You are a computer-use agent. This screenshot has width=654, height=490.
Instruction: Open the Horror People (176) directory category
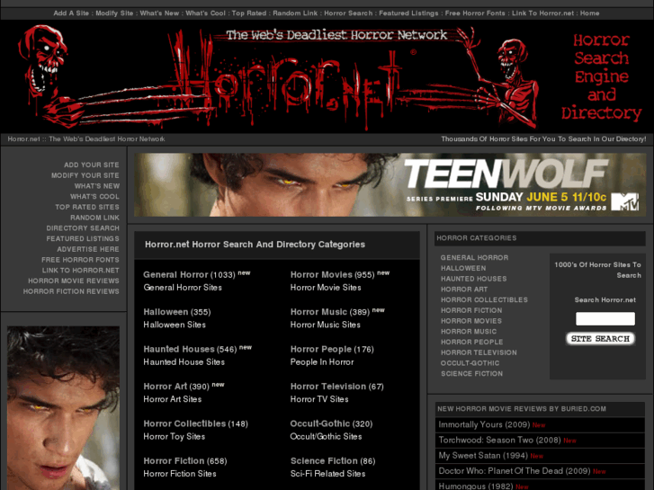pos(321,349)
